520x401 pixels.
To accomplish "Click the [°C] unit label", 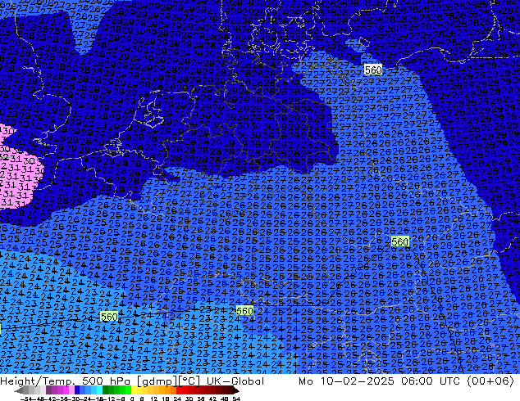I will [189, 381].
